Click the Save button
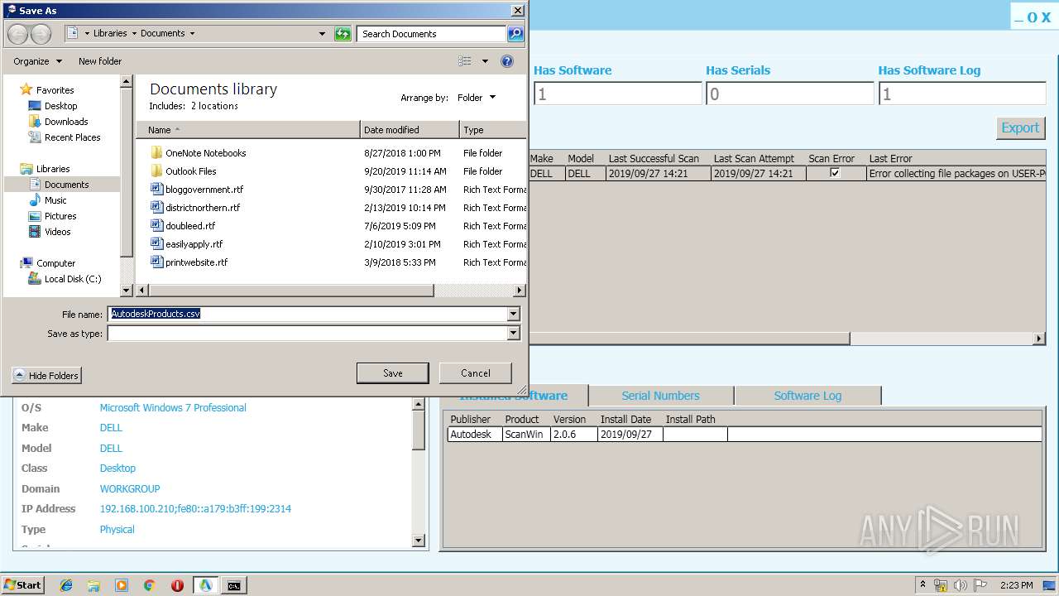 [x=392, y=373]
